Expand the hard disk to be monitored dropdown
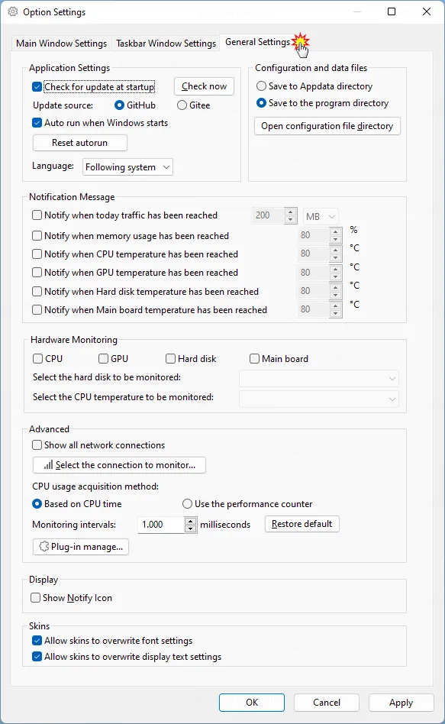 click(319, 379)
